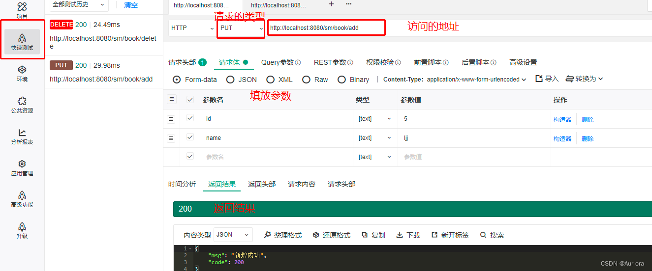
Task: Select the XML body radio button
Action: point(270,80)
